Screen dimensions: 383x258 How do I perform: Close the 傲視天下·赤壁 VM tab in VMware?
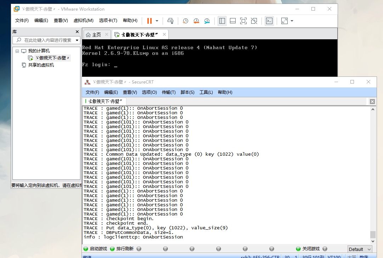point(164,34)
